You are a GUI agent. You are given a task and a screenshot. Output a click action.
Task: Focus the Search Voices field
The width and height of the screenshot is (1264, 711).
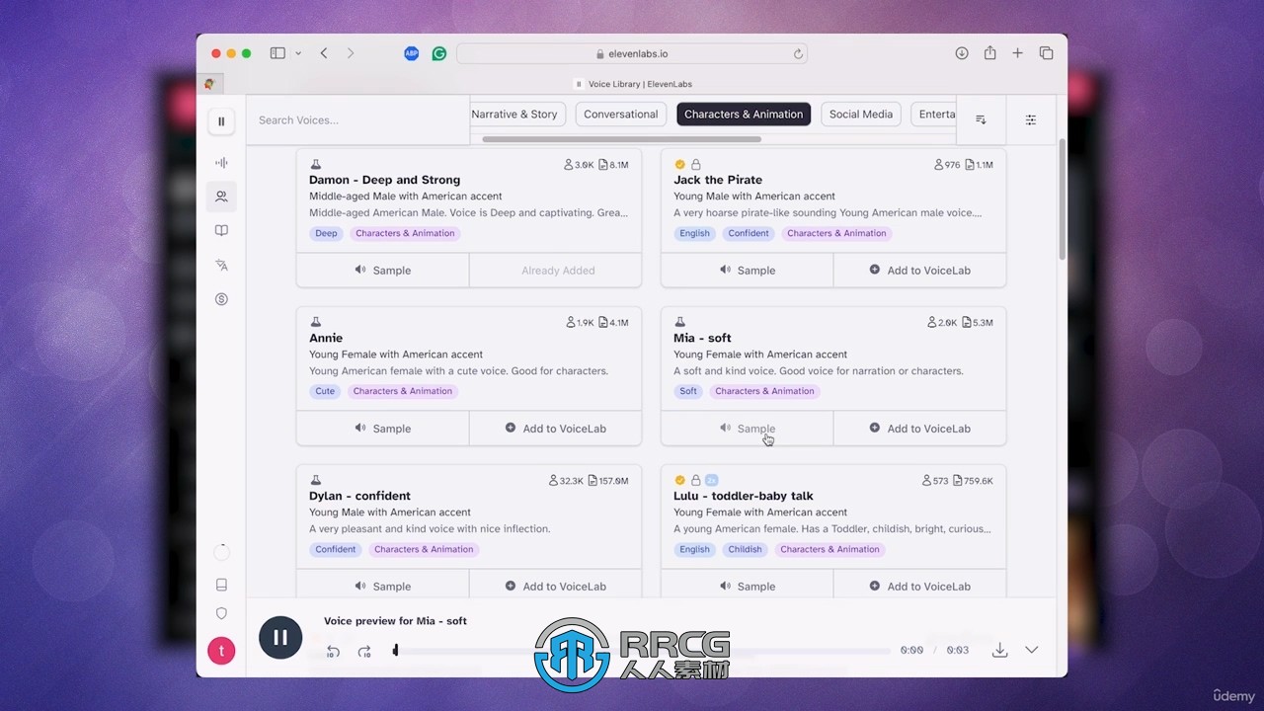(x=357, y=120)
